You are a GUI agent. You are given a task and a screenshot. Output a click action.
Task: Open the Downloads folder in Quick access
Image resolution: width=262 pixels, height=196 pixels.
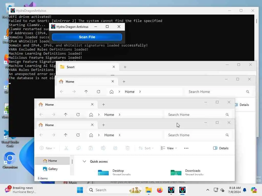(187, 172)
